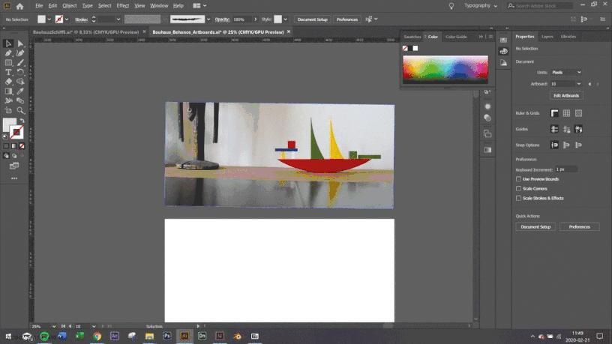
Task: Open the stroke weight dropdown
Action: [x=118, y=19]
